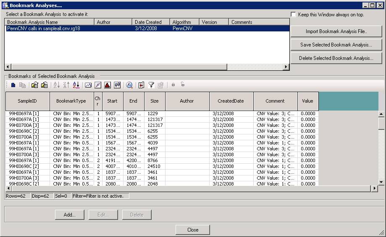Viewport: 386px width, 237px height.
Task: Click the Comment column header in bookmarks grid
Action: [276, 101]
